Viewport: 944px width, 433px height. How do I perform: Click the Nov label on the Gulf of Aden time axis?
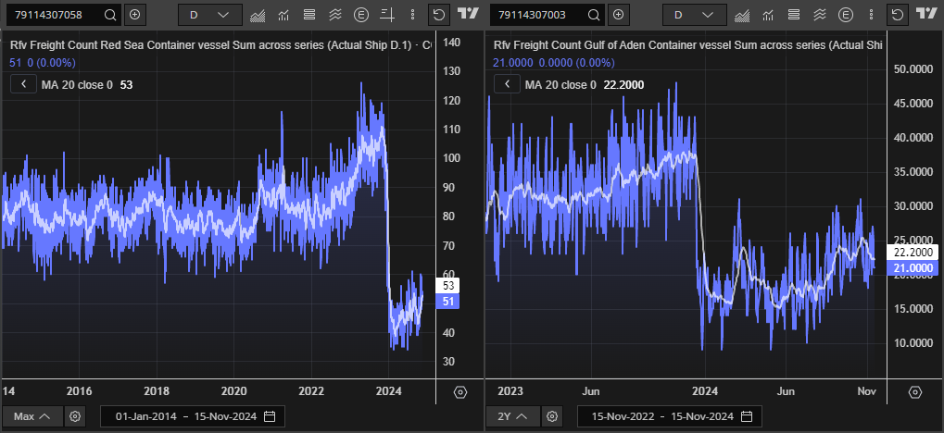pos(866,391)
